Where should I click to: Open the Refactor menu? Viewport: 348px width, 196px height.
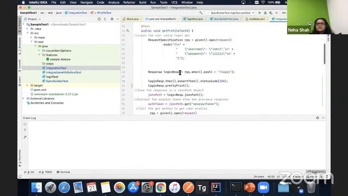tap(129, 2)
